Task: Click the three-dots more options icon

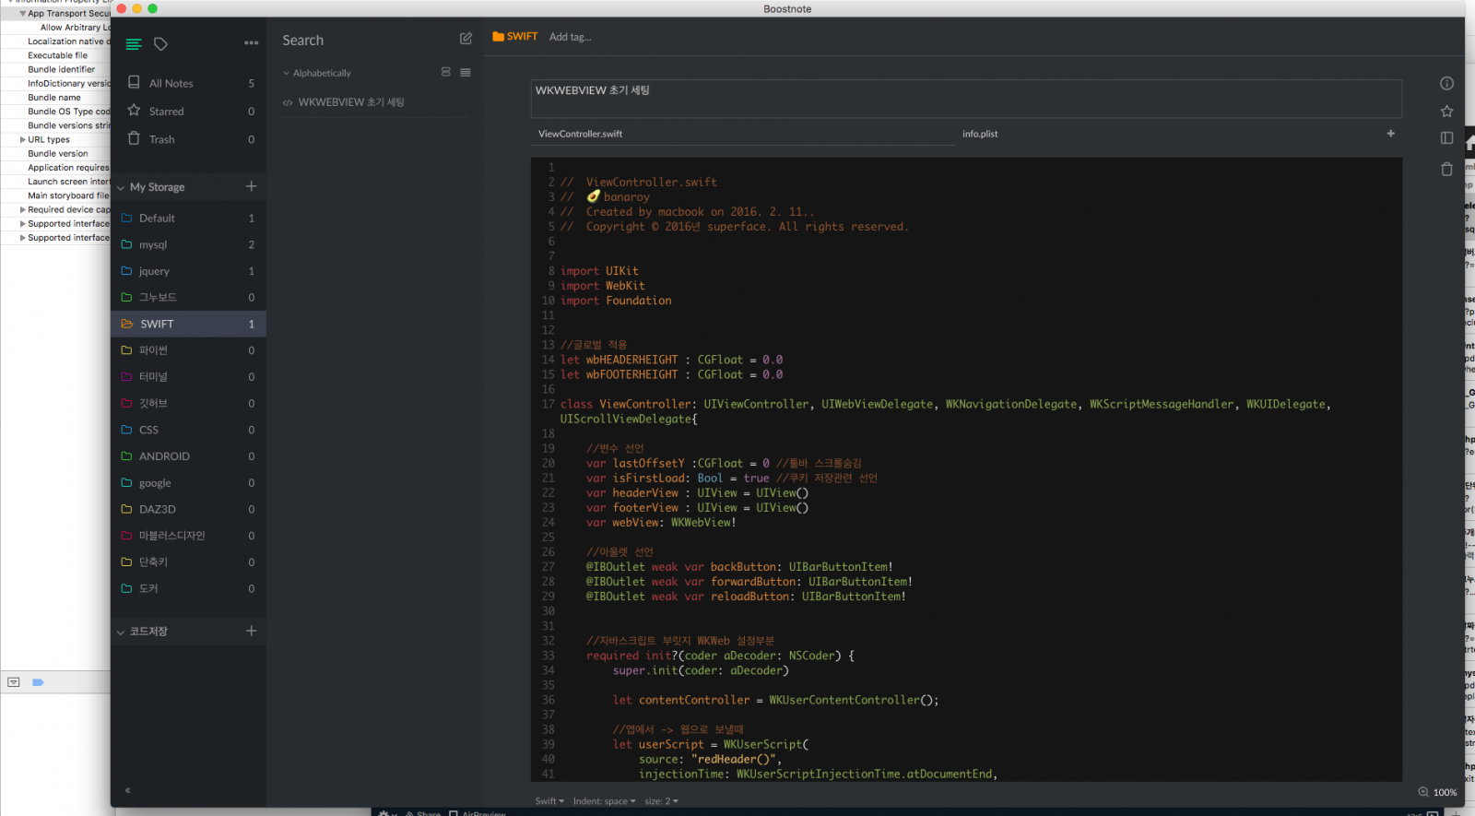Action: point(251,43)
